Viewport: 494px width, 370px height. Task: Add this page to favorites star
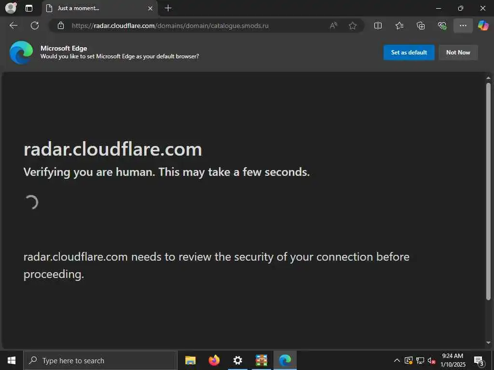[353, 26]
